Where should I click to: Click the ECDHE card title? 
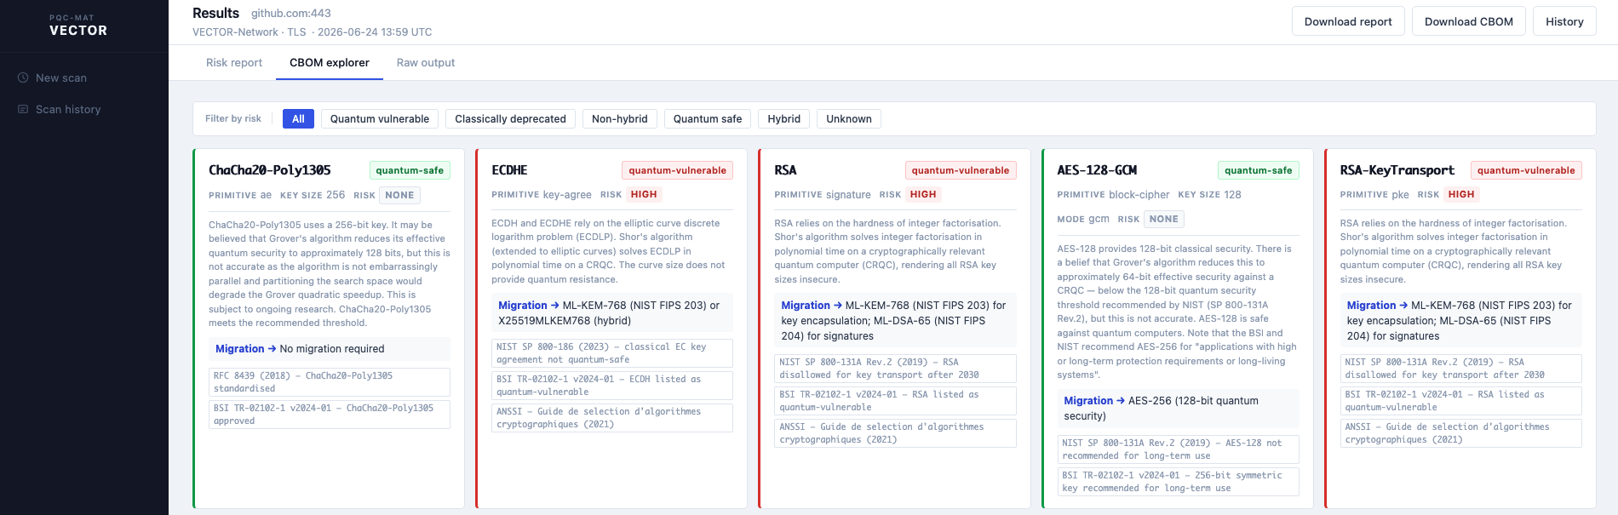coord(509,170)
